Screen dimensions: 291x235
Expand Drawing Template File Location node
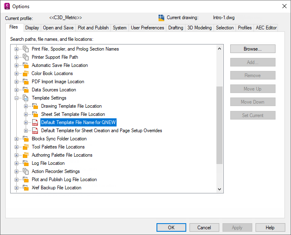click(x=26, y=106)
